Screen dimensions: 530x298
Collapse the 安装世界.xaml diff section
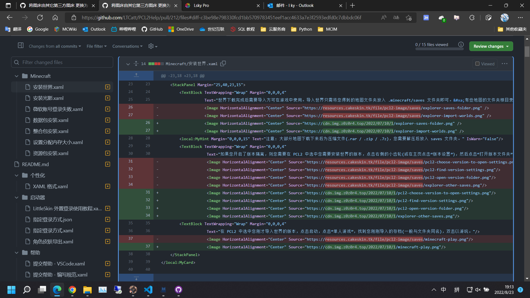tap(128, 64)
